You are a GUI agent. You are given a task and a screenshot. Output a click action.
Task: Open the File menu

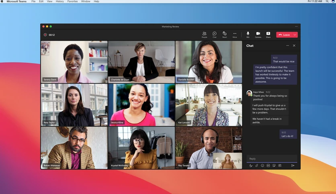coord(33,1)
